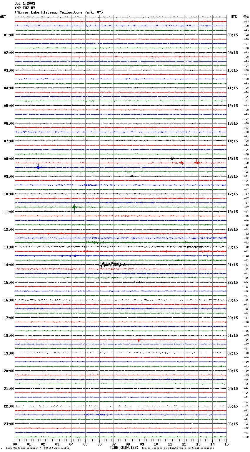Click the Each Vertical Division microvolts note
Screen dimensions: 250x452
(x=38, y=448)
